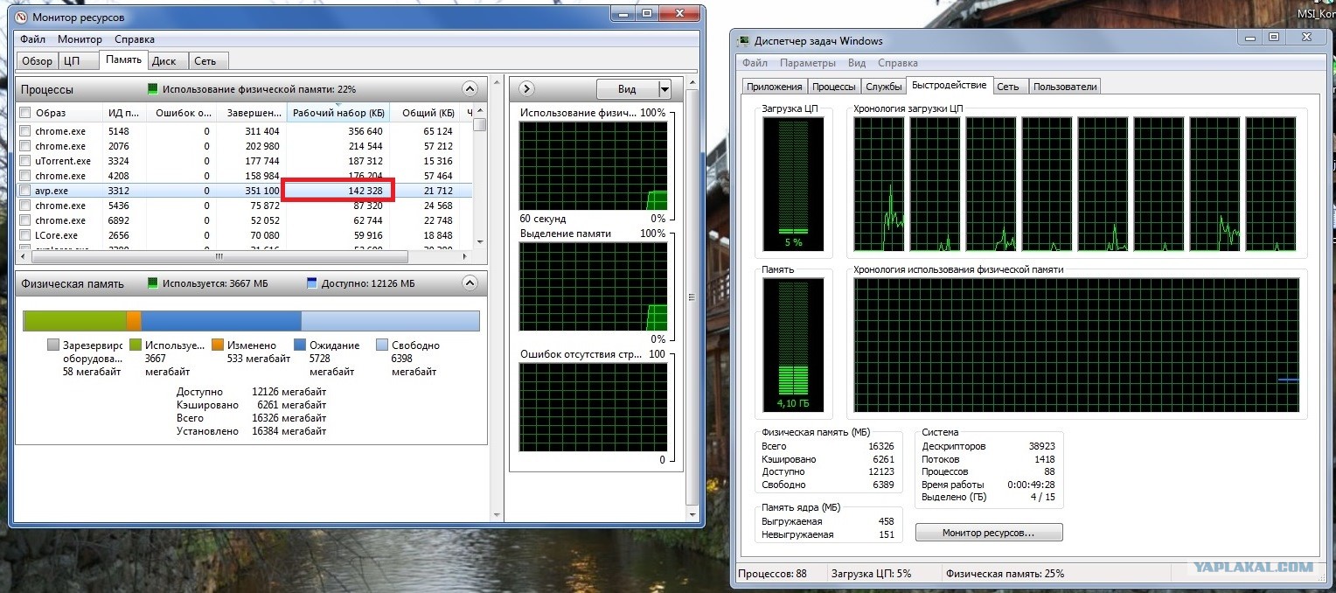Click the light-blue Свободно legend swatch

point(382,345)
